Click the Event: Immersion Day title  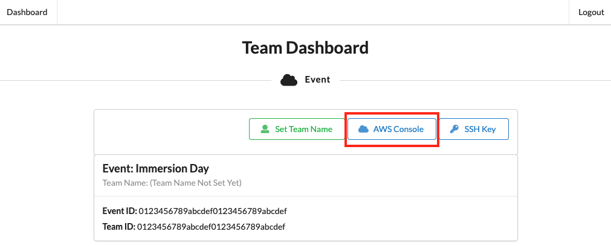coord(156,169)
